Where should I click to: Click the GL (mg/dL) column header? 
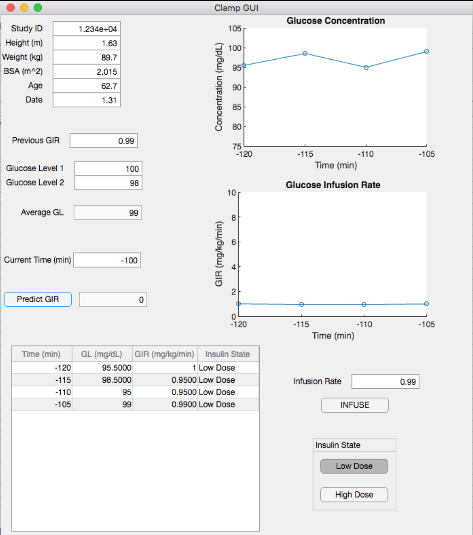[102, 354]
